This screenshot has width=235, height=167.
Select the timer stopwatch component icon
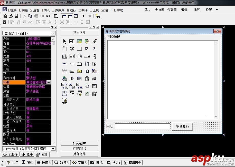87,78
